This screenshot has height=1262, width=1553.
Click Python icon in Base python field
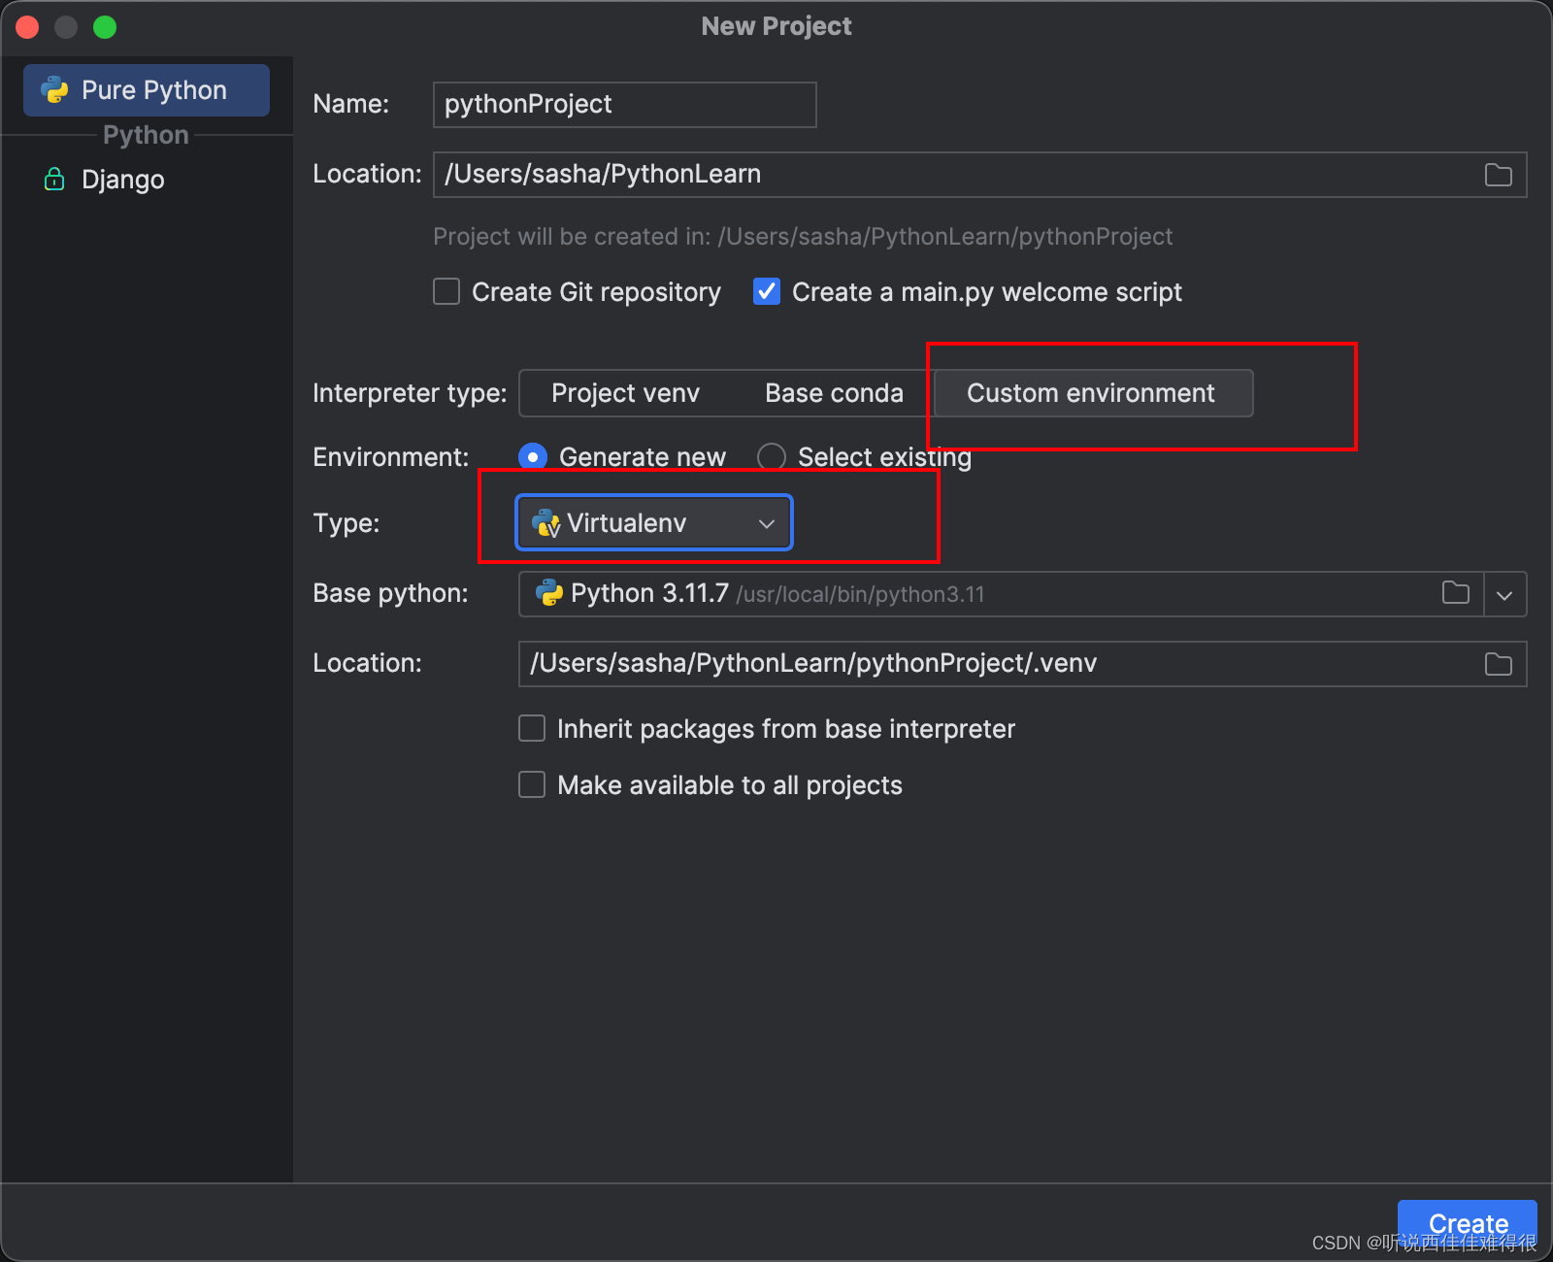[x=549, y=593]
